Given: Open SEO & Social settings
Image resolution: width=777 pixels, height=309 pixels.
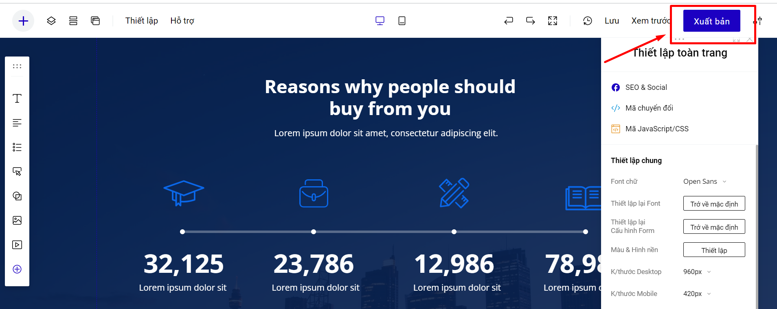Looking at the screenshot, I should pyautogui.click(x=646, y=87).
